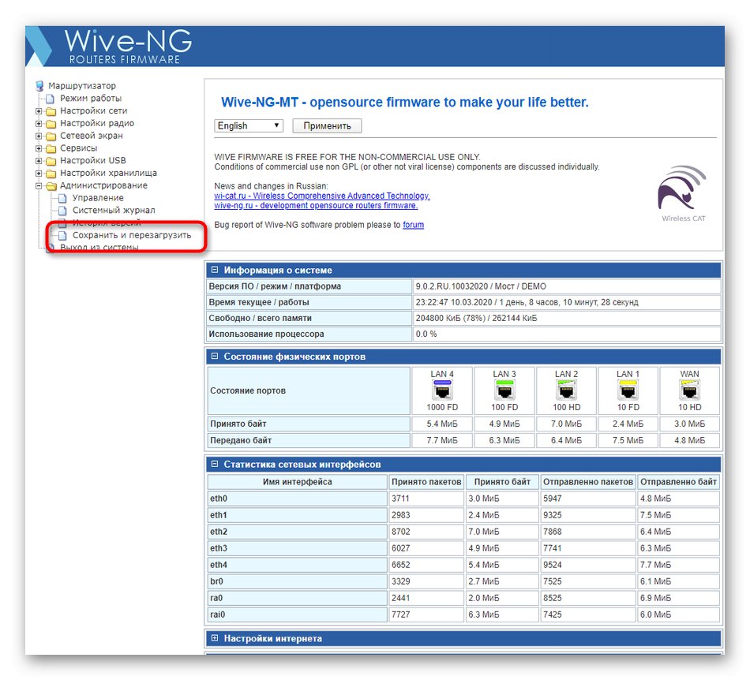Open Системный журнал page
The height and width of the screenshot is (680, 750).
click(x=114, y=211)
